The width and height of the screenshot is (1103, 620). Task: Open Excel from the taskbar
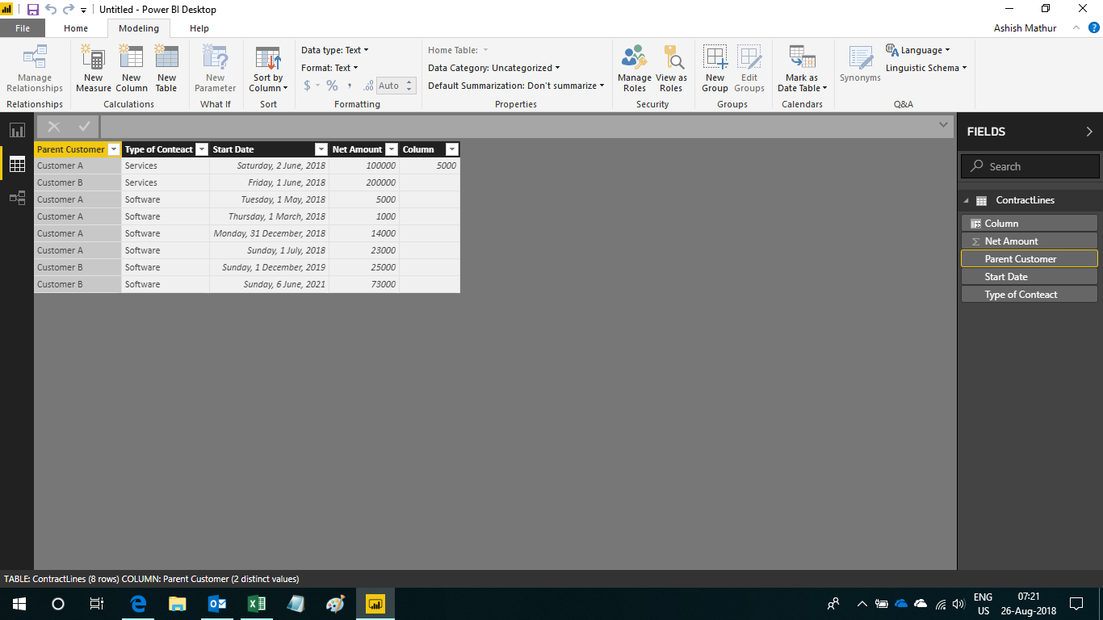257,603
